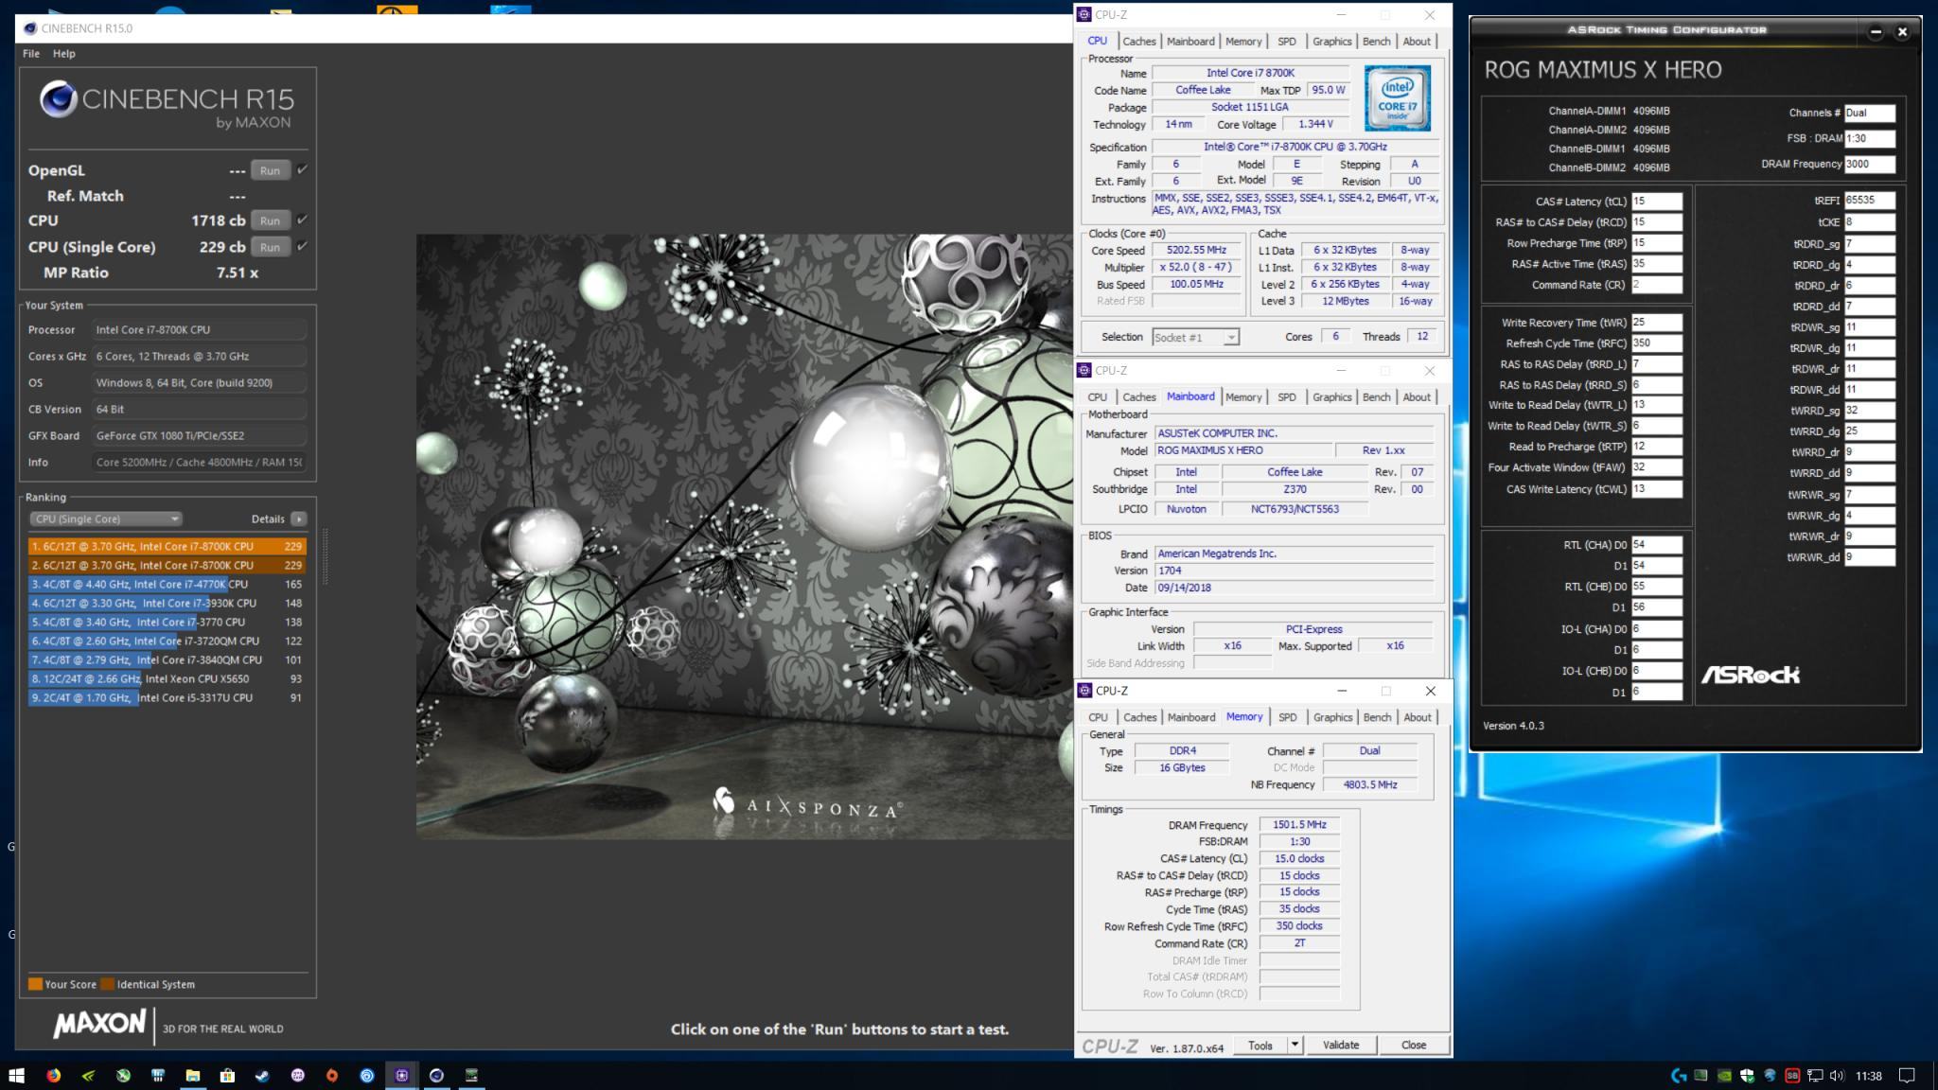Viewport: 1938px width, 1090px height.
Task: Toggle the OpenGL test checkmark
Action: pyautogui.click(x=302, y=169)
